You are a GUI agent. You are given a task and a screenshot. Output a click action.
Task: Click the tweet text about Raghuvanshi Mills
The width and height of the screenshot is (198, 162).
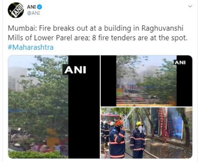(97, 33)
